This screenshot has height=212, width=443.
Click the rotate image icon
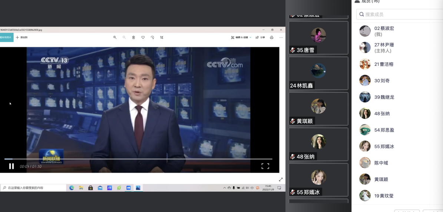[152, 37]
